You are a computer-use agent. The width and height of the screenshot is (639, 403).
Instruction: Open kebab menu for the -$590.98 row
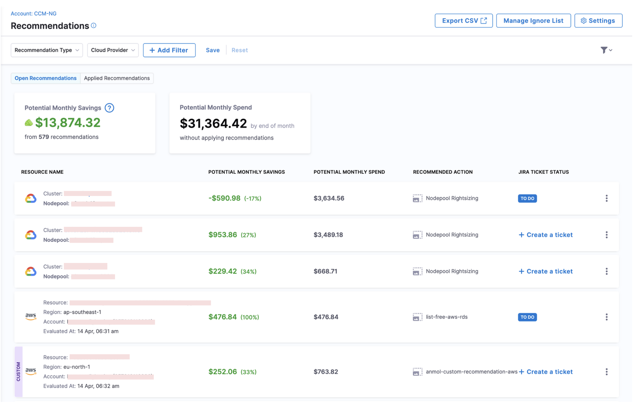point(606,198)
